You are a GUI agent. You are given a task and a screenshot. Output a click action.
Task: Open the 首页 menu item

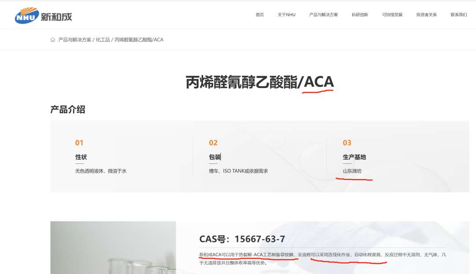[x=260, y=15]
